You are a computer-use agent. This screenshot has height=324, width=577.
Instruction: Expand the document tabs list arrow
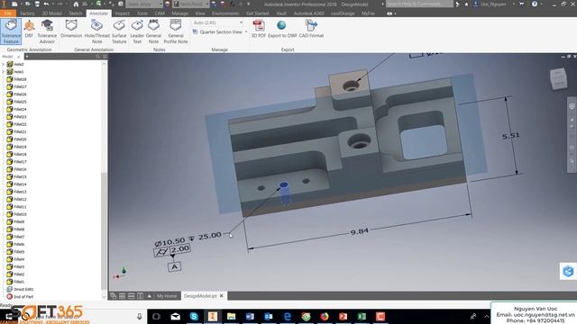click(x=150, y=296)
